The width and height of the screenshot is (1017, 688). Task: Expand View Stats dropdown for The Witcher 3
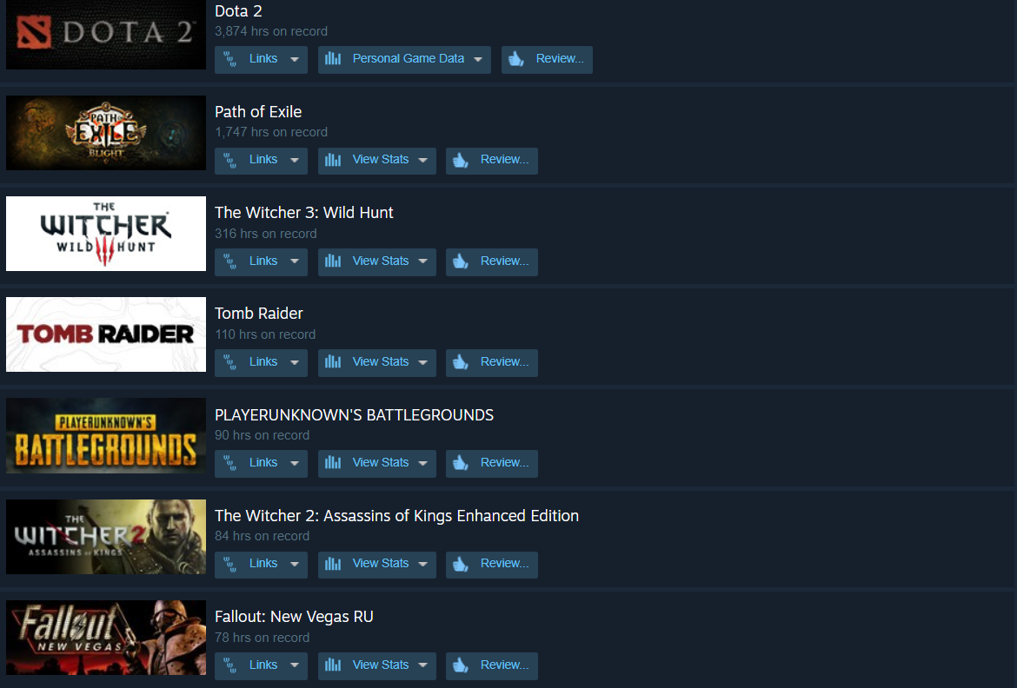423,261
